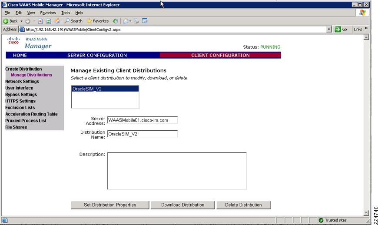This screenshot has height=225, width=378.
Task: Click the Set Distribution Properties button
Action: (110, 205)
